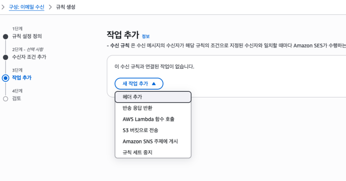The image size is (346, 181).
Task: Select the 반송 응답 반환 menu option
Action: pyautogui.click(x=137, y=108)
